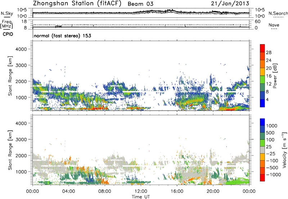Screen dimensions: 288x199
Task: Click the light green velocity patch near 22:00 UT
Action: 237,181
